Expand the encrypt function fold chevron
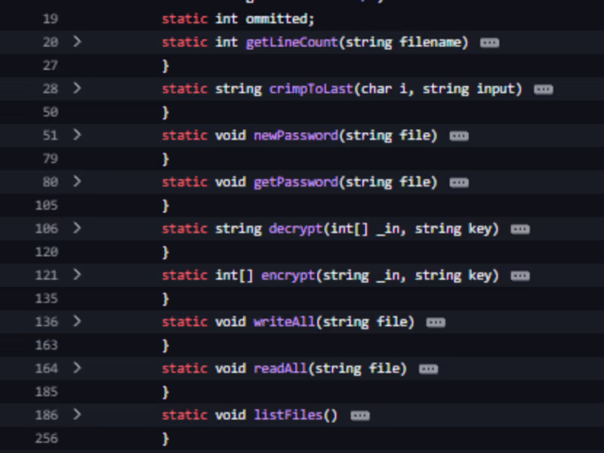The width and height of the screenshot is (604, 453). [x=76, y=275]
